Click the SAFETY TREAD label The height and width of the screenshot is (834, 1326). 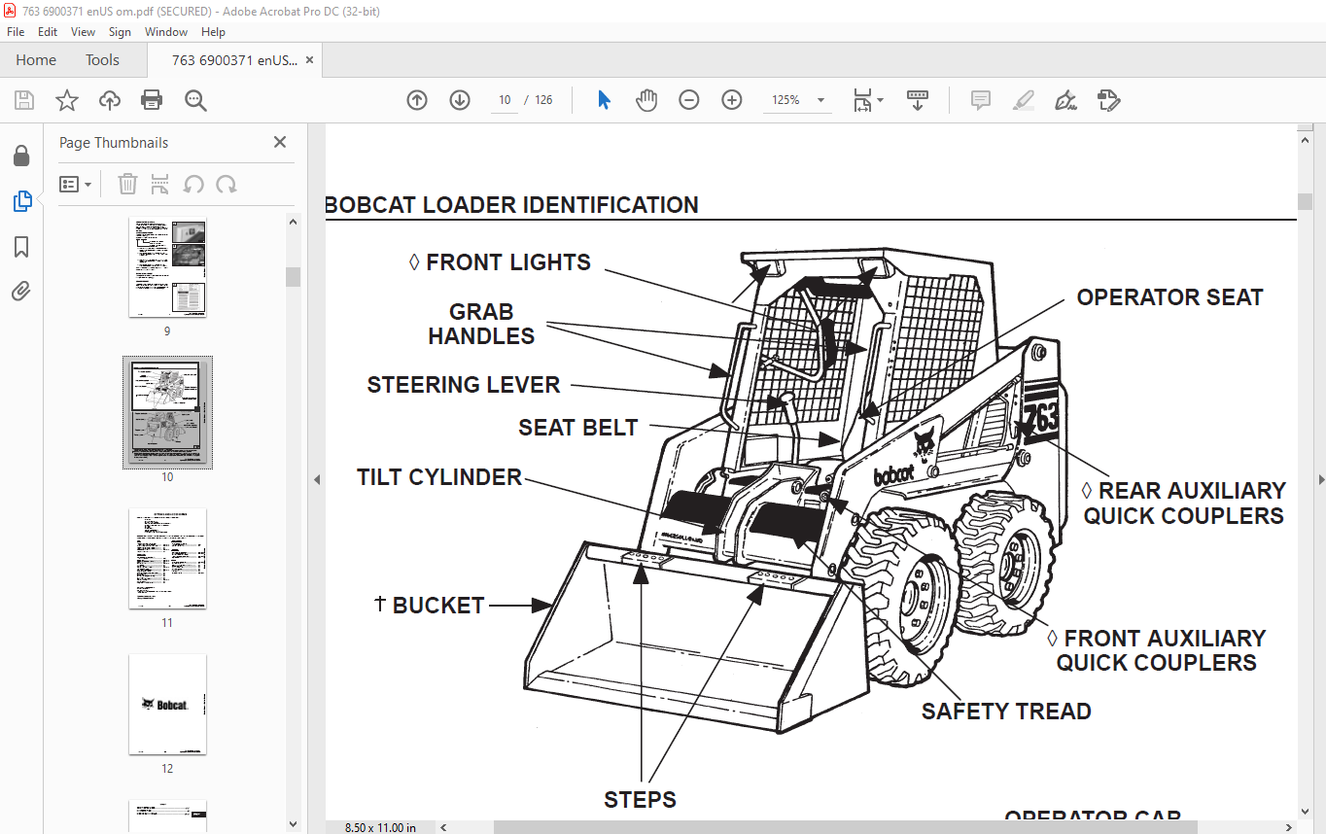pos(1006,712)
